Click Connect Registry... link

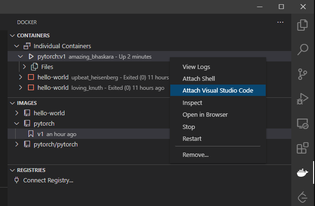(x=48, y=180)
